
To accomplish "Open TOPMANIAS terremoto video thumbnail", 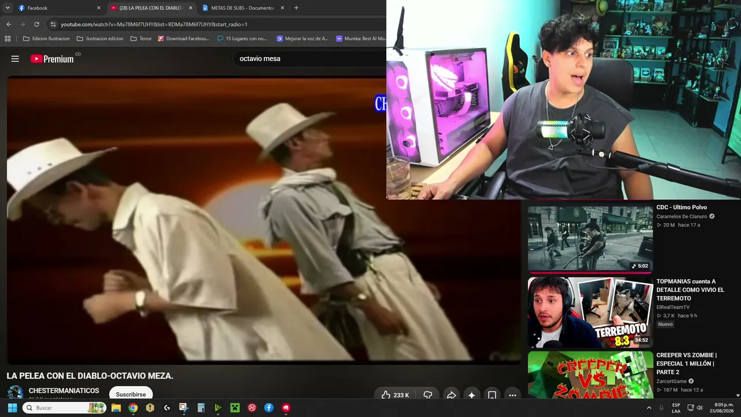I will click(x=590, y=313).
